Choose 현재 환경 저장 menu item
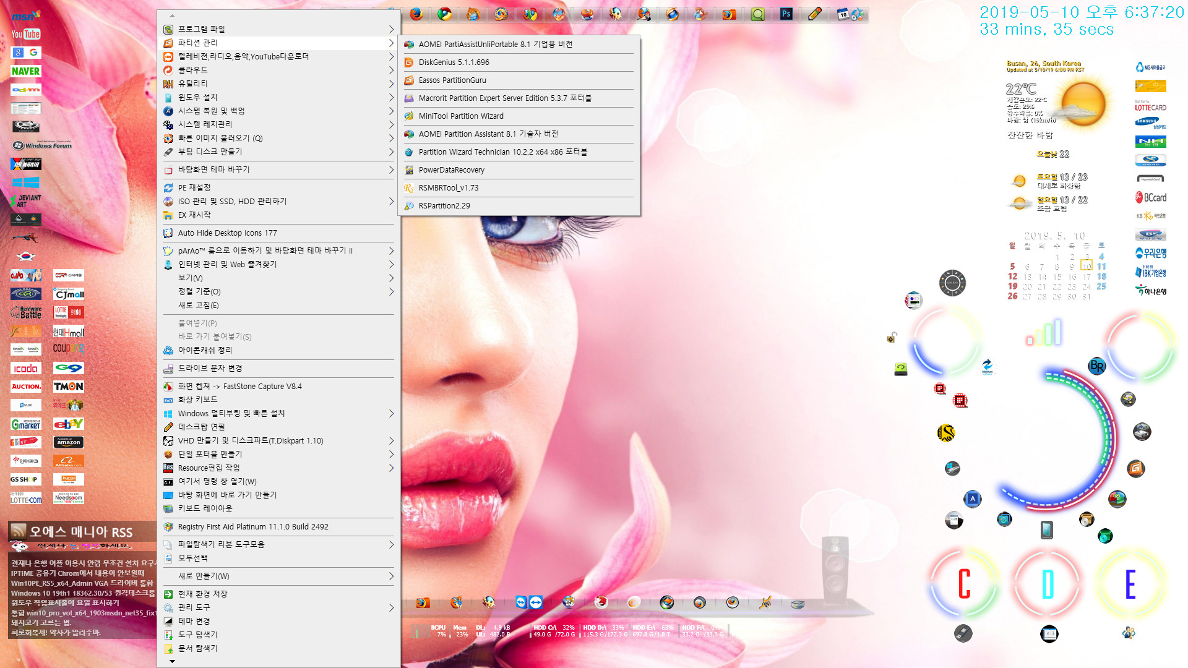 click(278, 594)
